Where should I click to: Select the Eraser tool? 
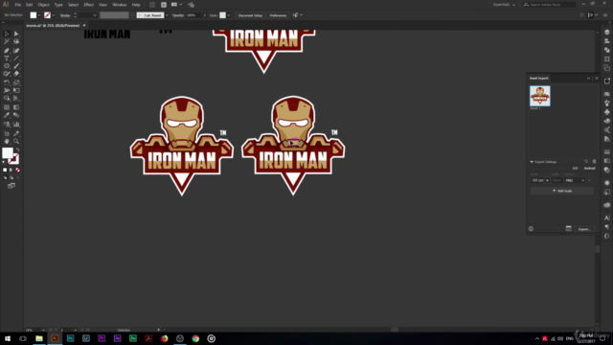pos(16,74)
